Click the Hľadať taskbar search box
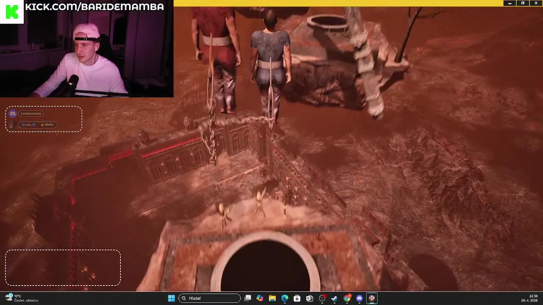 210,298
